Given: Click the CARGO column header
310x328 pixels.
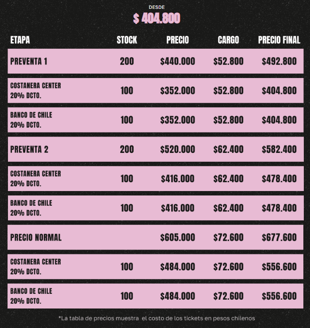Looking at the screenshot, I should [x=228, y=40].
